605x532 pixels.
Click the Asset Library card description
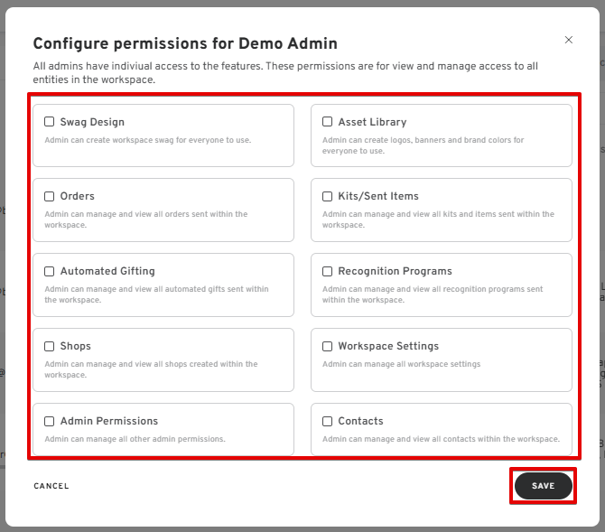(x=423, y=145)
